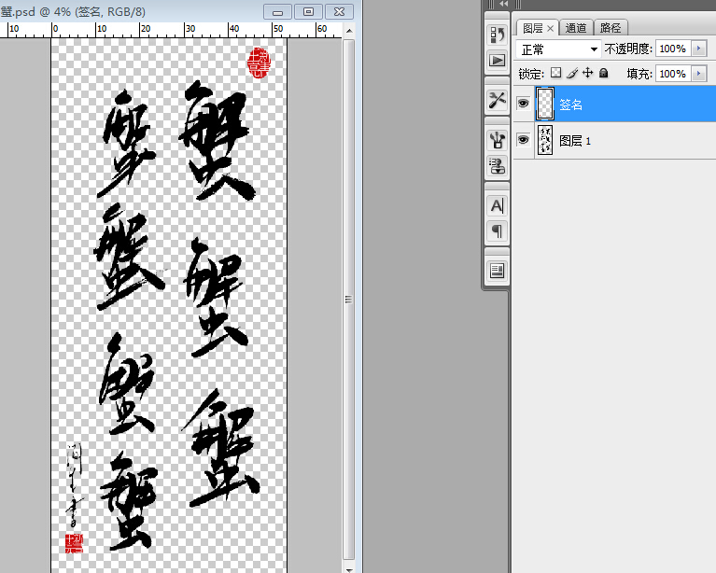The image size is (716, 573).
Task: Open the Actions panel play icon
Action: coord(497,61)
